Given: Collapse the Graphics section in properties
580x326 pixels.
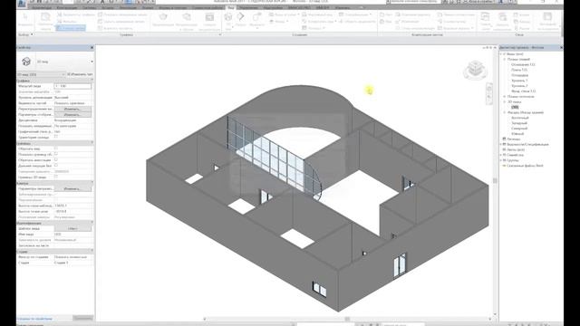Looking at the screenshot, I should (92, 81).
